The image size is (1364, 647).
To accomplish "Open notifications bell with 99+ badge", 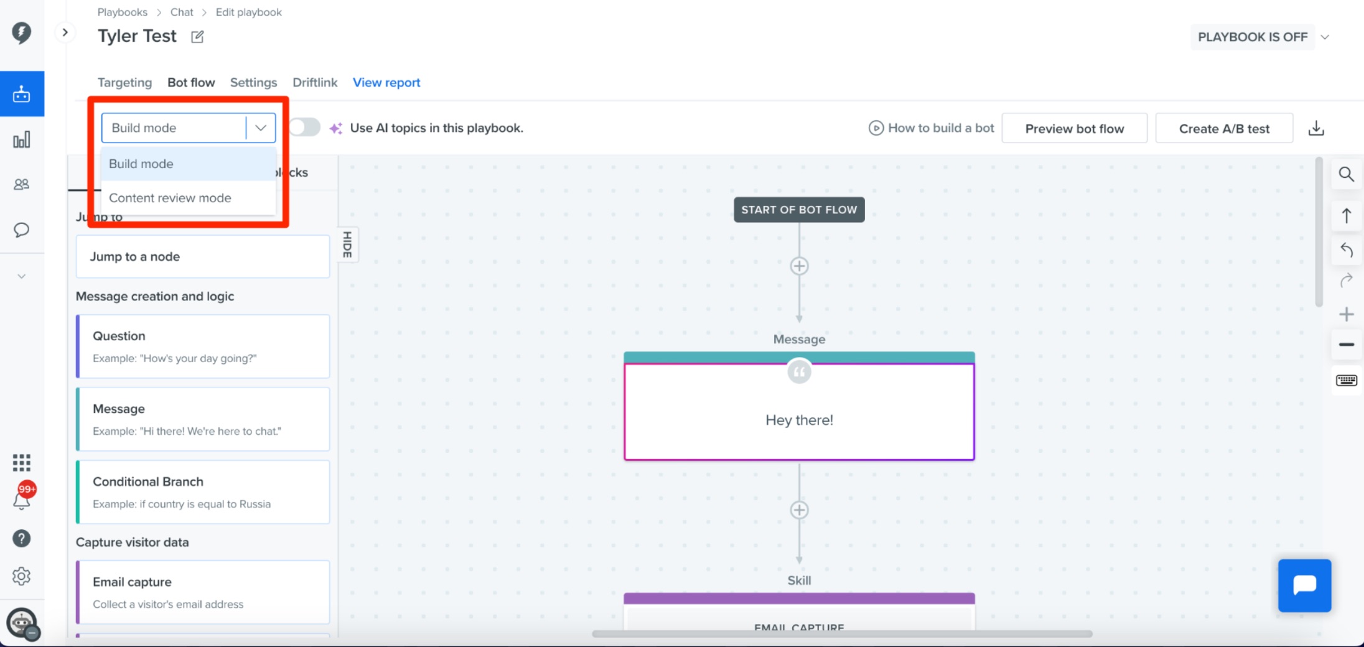I will 22,497.
